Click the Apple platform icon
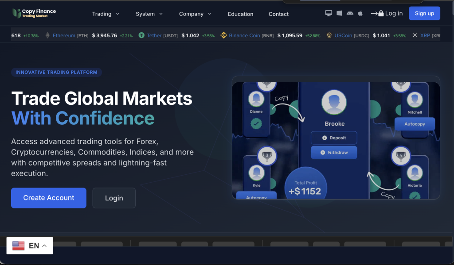454x265 pixels. pyautogui.click(x=360, y=13)
